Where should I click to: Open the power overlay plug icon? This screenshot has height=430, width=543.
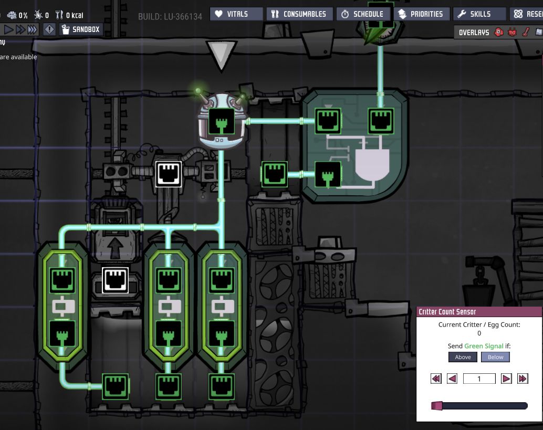(512, 33)
